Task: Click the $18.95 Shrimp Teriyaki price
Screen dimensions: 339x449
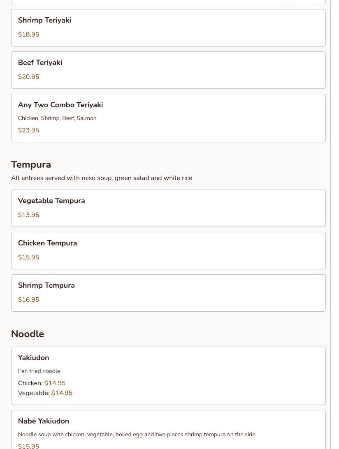Action: coord(28,35)
